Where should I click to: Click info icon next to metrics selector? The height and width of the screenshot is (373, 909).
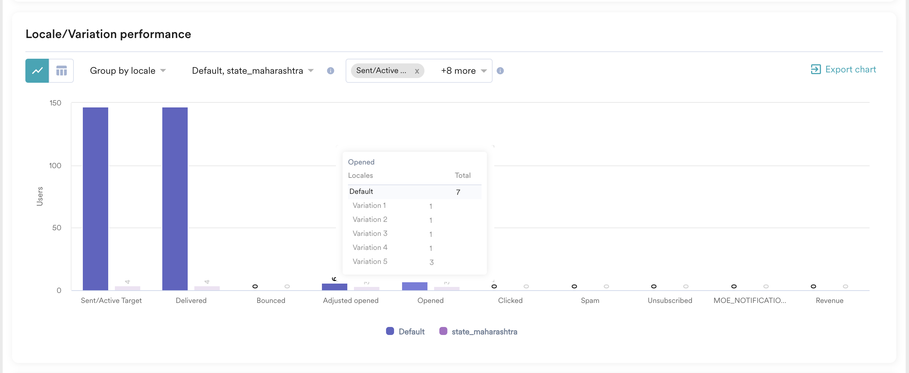(500, 70)
